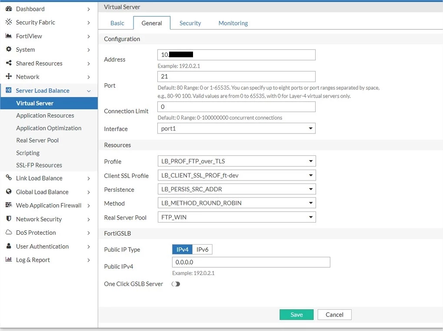Viewport: 443px width, 331px height.
Task: Click the Server Load Balance icon
Action: click(9, 90)
